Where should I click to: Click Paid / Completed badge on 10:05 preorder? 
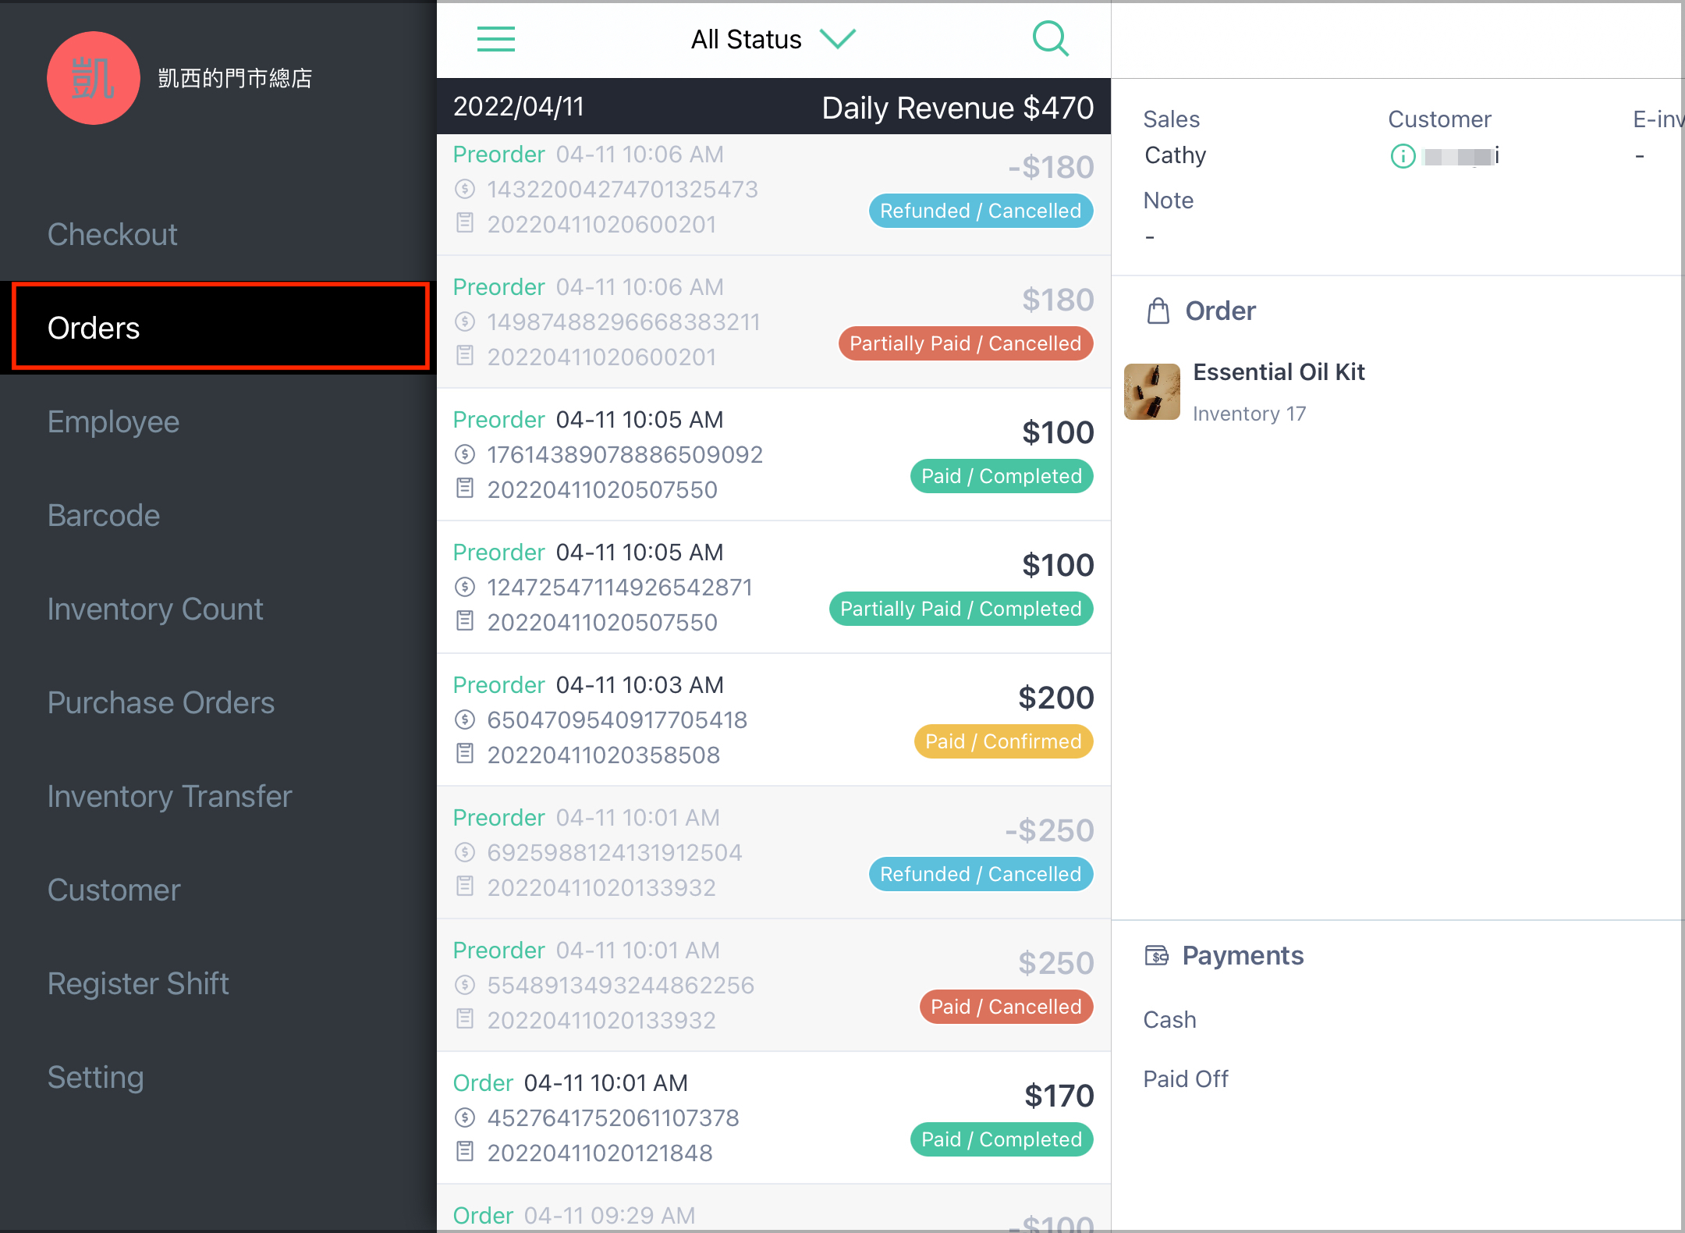pyautogui.click(x=1002, y=476)
